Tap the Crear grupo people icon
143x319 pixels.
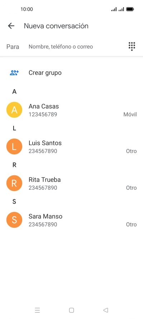[14, 73]
